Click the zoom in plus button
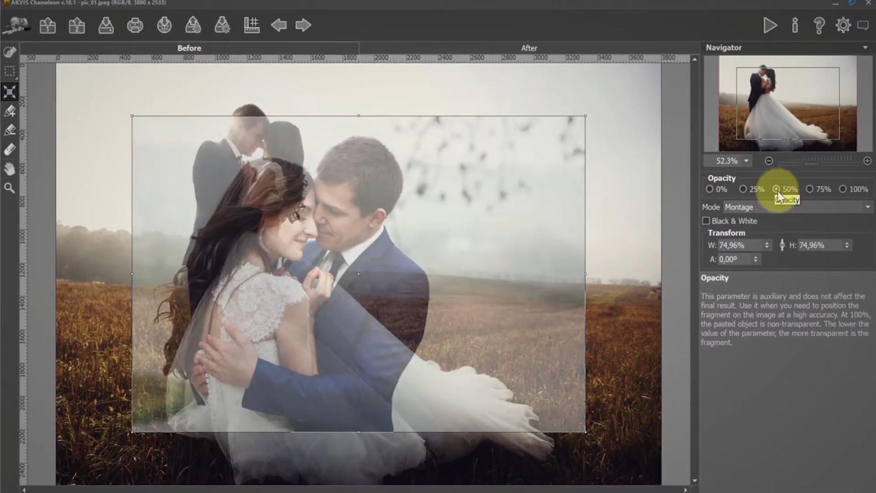This screenshot has height=493, width=876. coord(867,161)
